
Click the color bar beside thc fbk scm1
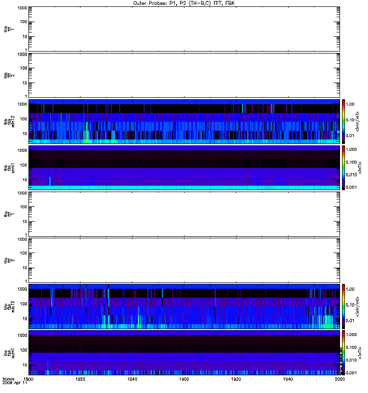click(x=343, y=353)
